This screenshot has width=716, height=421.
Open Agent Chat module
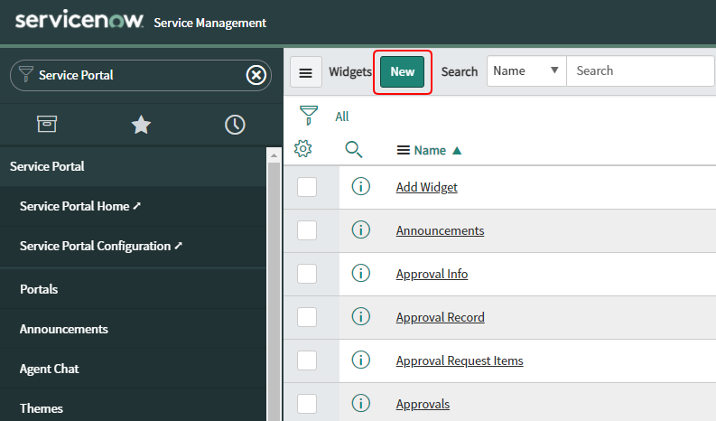pyautogui.click(x=133, y=369)
